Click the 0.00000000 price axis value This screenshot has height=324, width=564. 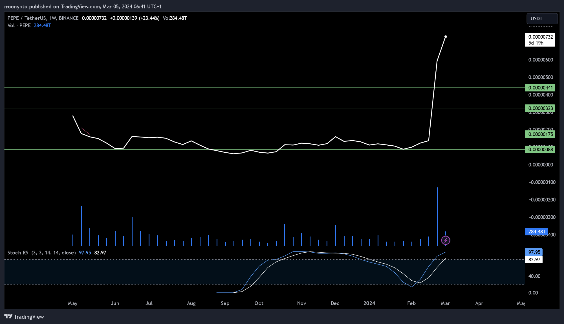coord(541,165)
